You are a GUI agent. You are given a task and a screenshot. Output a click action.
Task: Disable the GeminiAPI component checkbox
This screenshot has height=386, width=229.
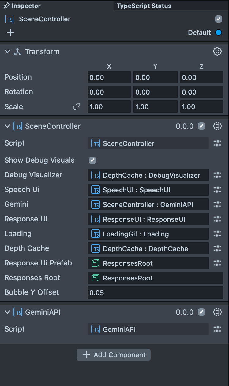pyautogui.click(x=201, y=312)
